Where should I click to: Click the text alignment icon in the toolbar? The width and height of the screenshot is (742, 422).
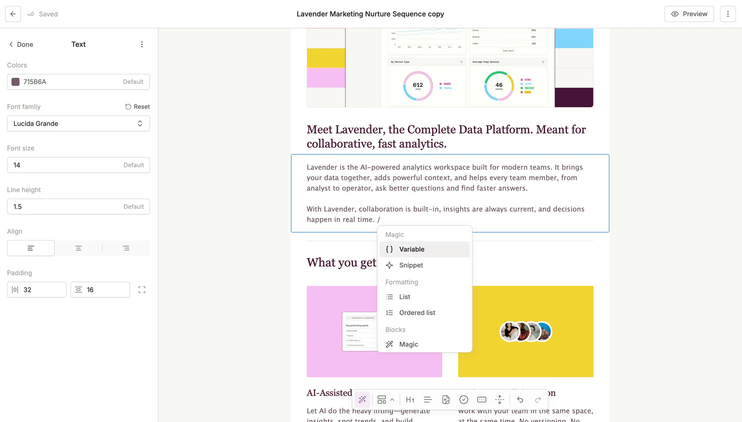coord(428,399)
